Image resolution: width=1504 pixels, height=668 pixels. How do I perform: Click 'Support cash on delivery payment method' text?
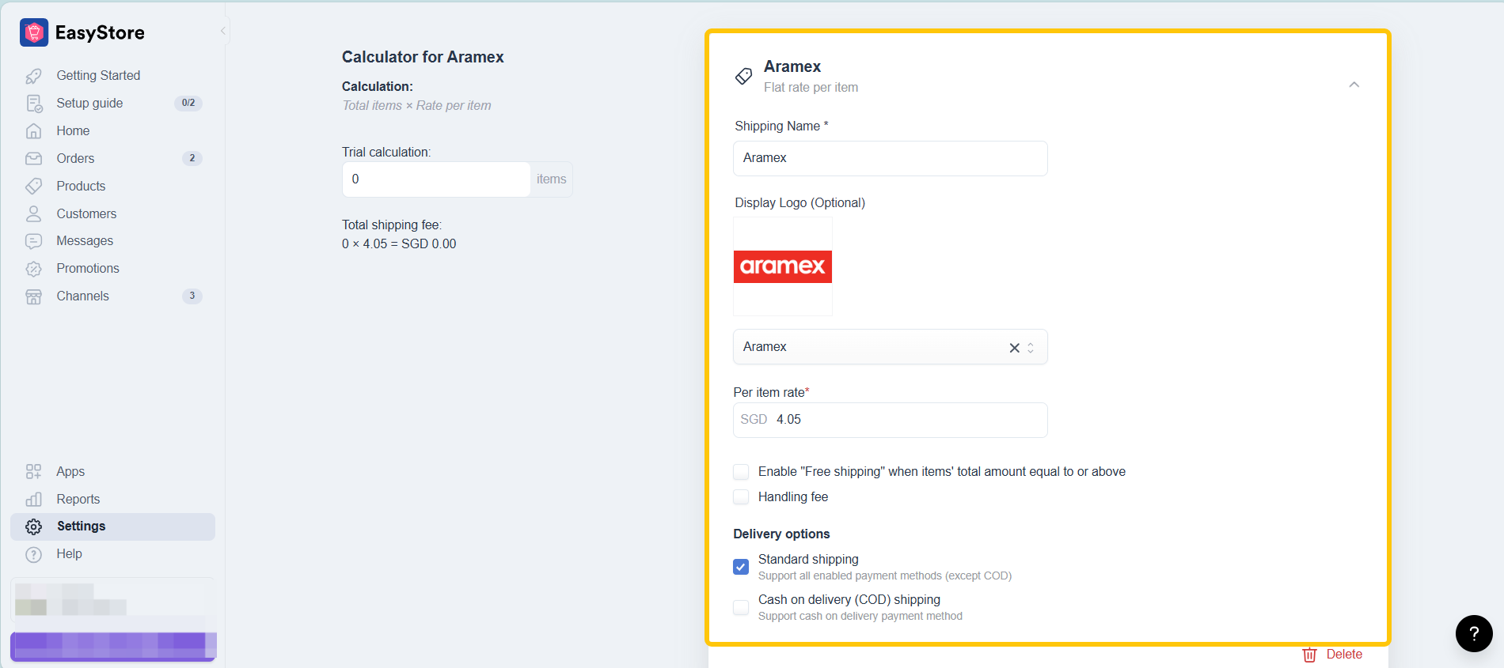coord(860,617)
